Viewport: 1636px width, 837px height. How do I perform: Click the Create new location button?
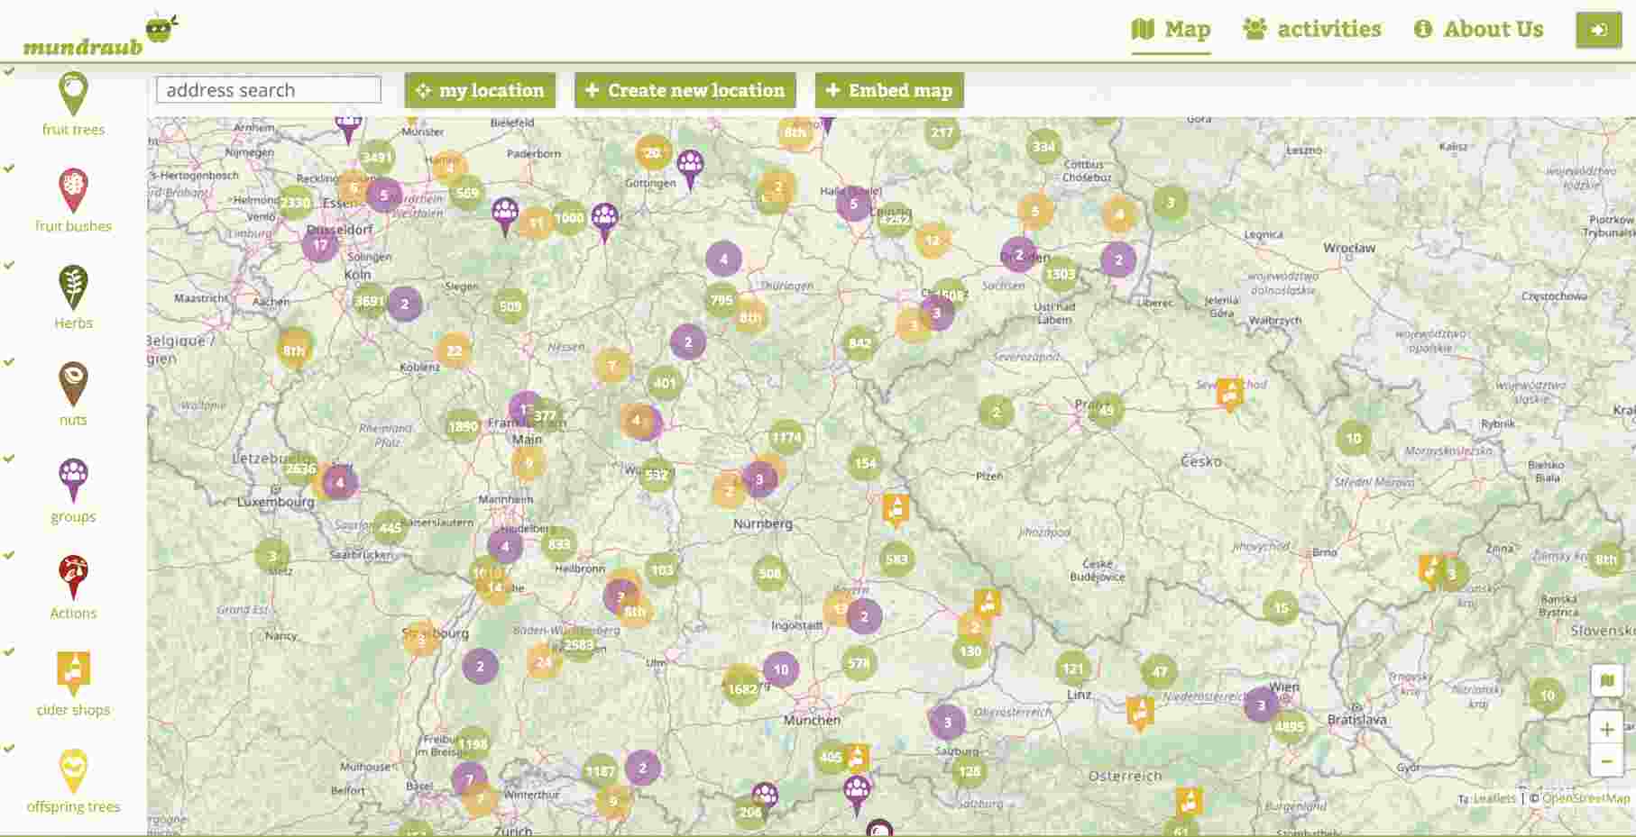click(685, 90)
